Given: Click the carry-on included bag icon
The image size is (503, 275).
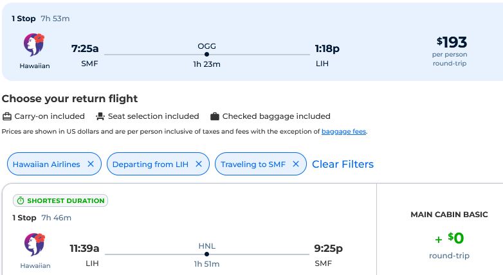Looking at the screenshot, I should click(7, 116).
